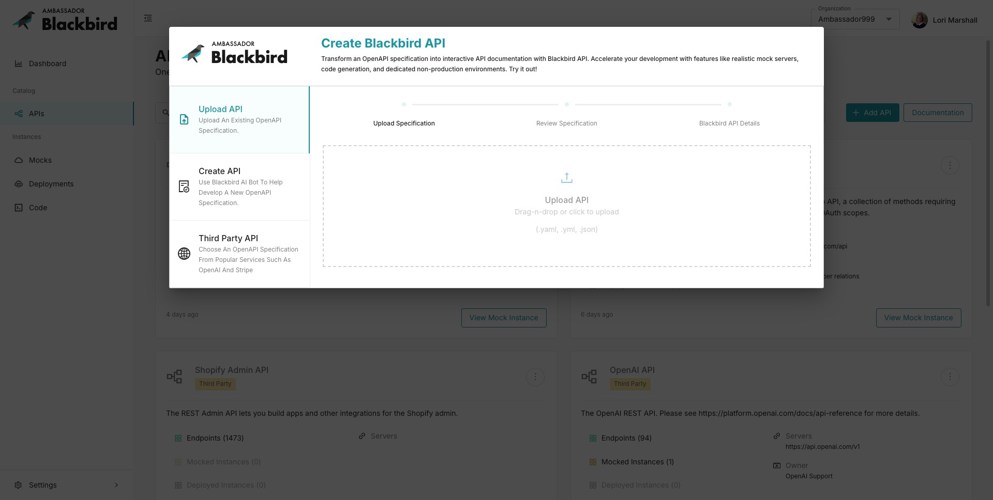The width and height of the screenshot is (993, 500).
Task: Click Shopify's Third Party tag
Action: click(x=215, y=384)
